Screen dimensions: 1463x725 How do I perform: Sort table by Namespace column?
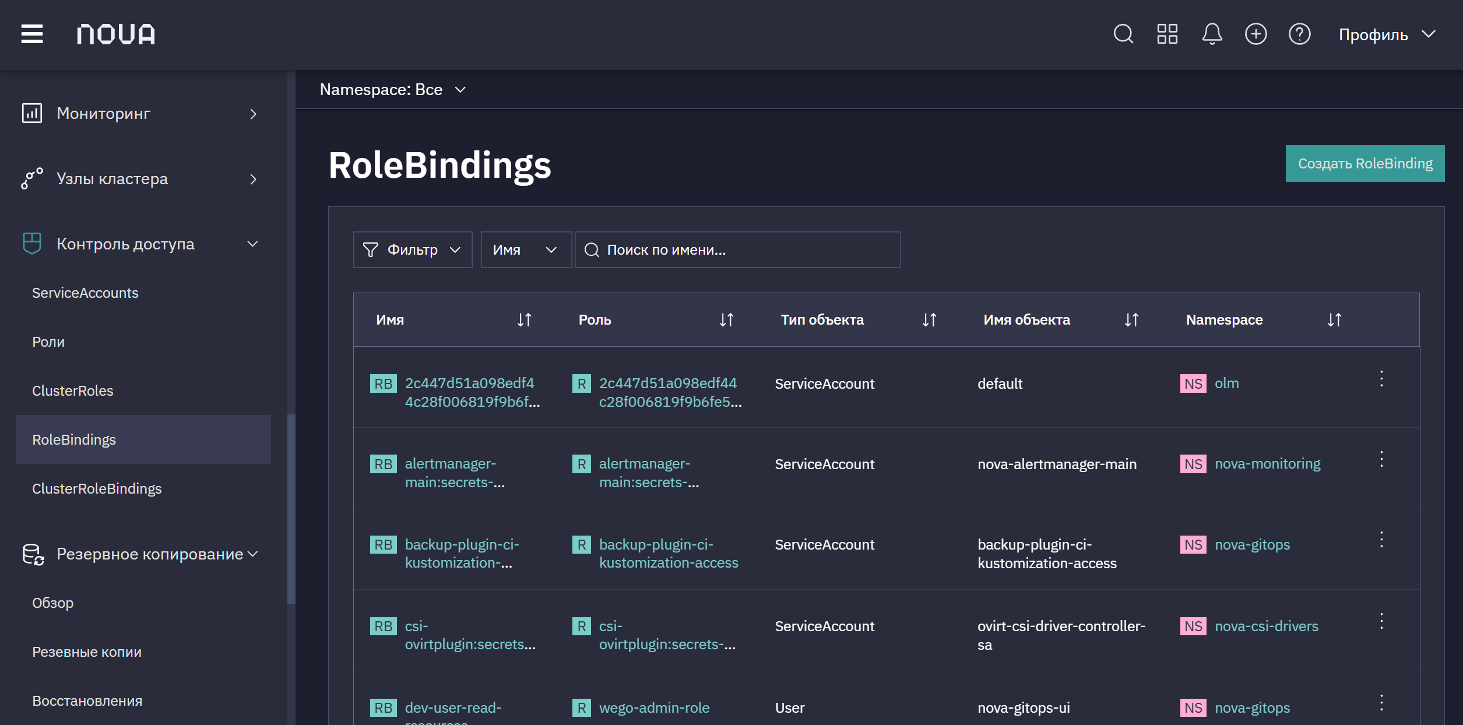(x=1334, y=320)
